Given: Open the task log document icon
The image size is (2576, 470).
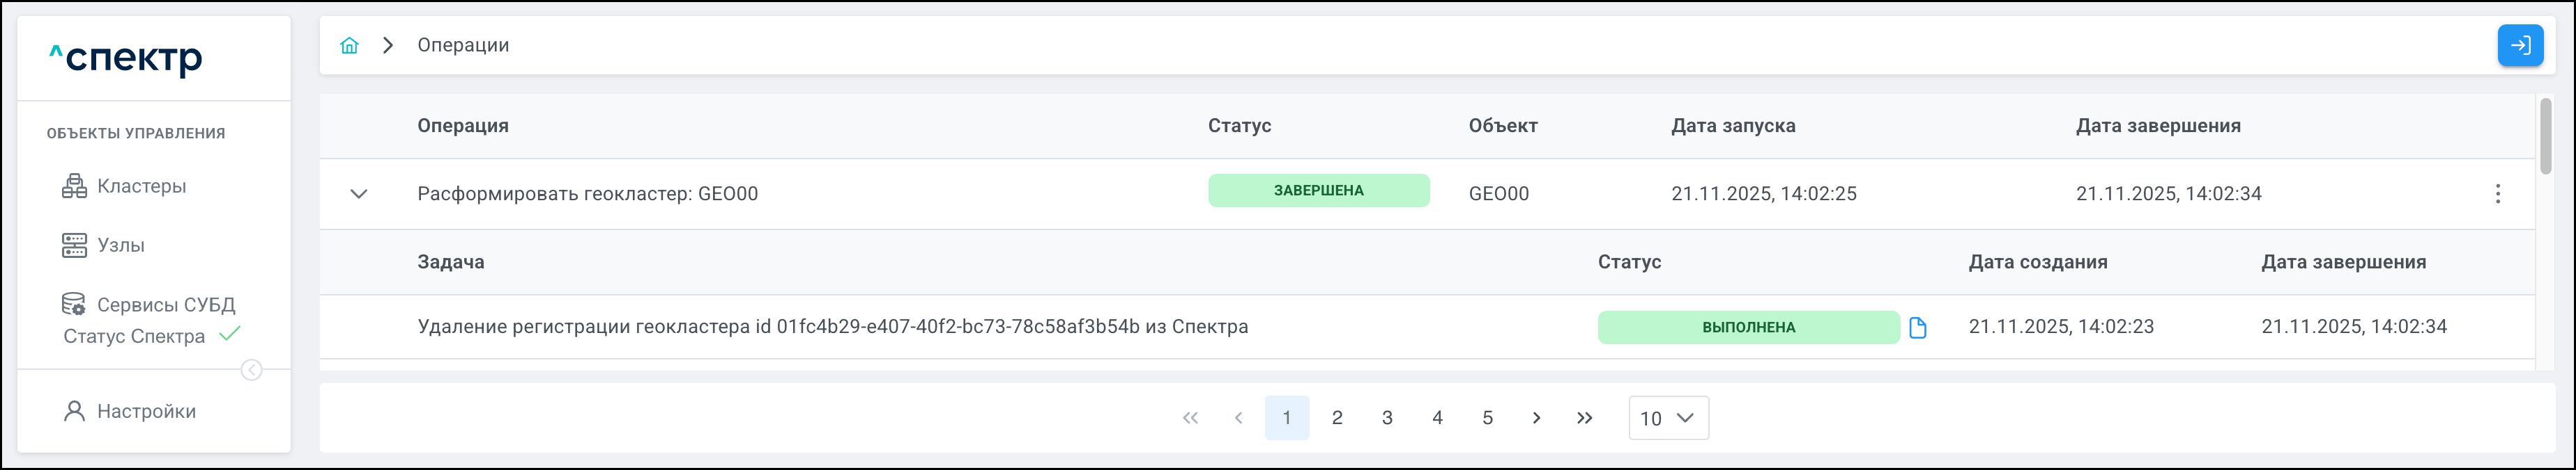Looking at the screenshot, I should [1917, 327].
